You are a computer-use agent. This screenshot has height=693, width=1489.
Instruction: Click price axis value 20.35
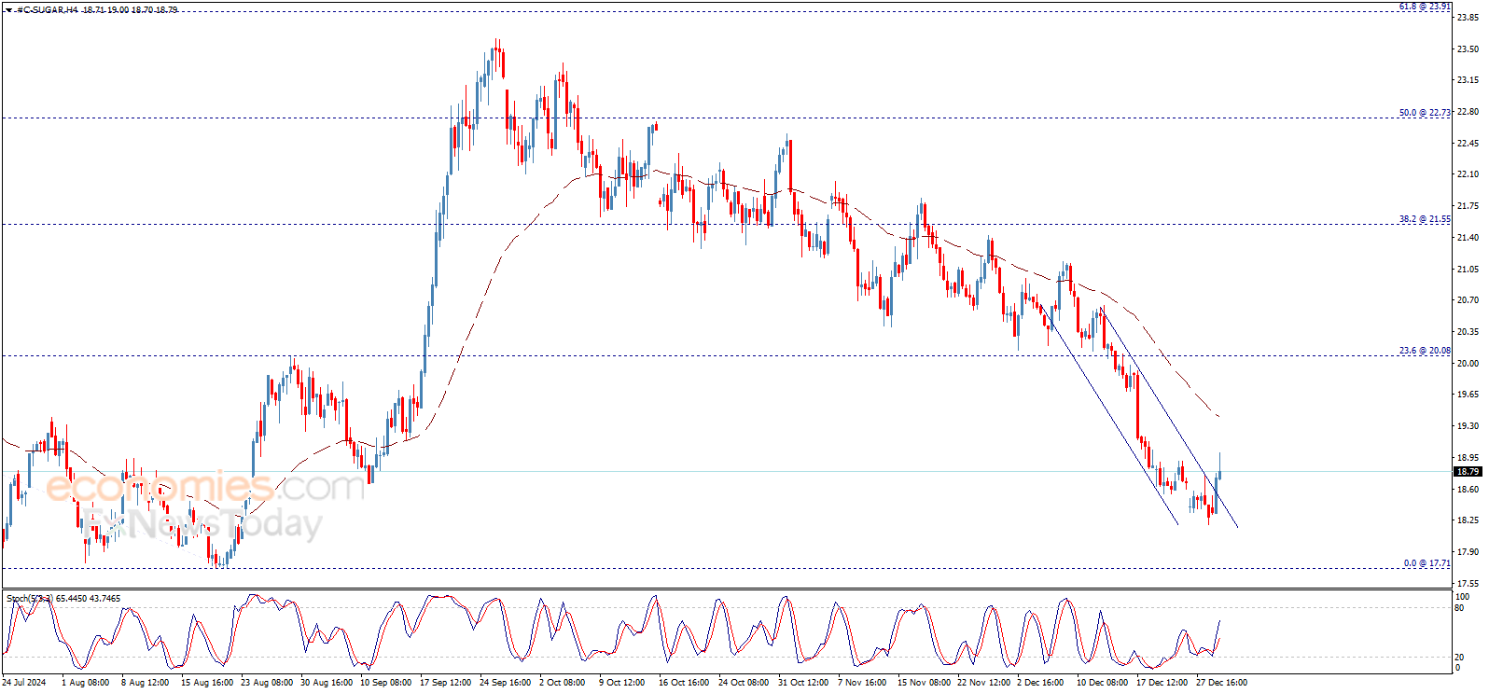pyautogui.click(x=1468, y=332)
